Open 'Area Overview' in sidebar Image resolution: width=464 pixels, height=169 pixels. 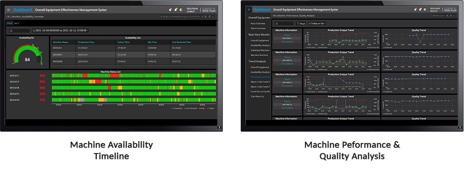[x=258, y=23]
